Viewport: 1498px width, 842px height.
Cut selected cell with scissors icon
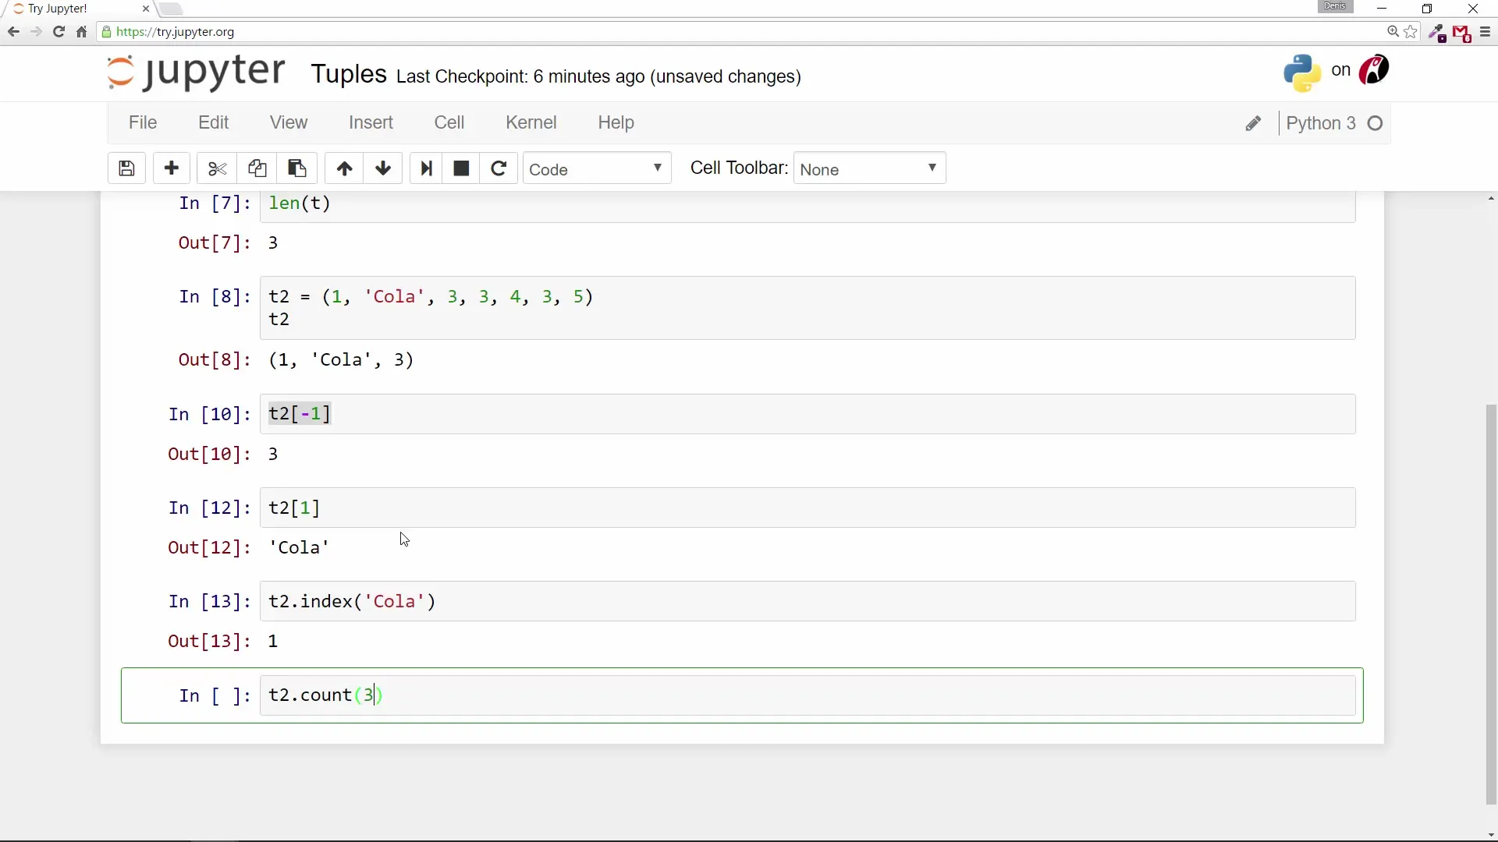click(217, 168)
